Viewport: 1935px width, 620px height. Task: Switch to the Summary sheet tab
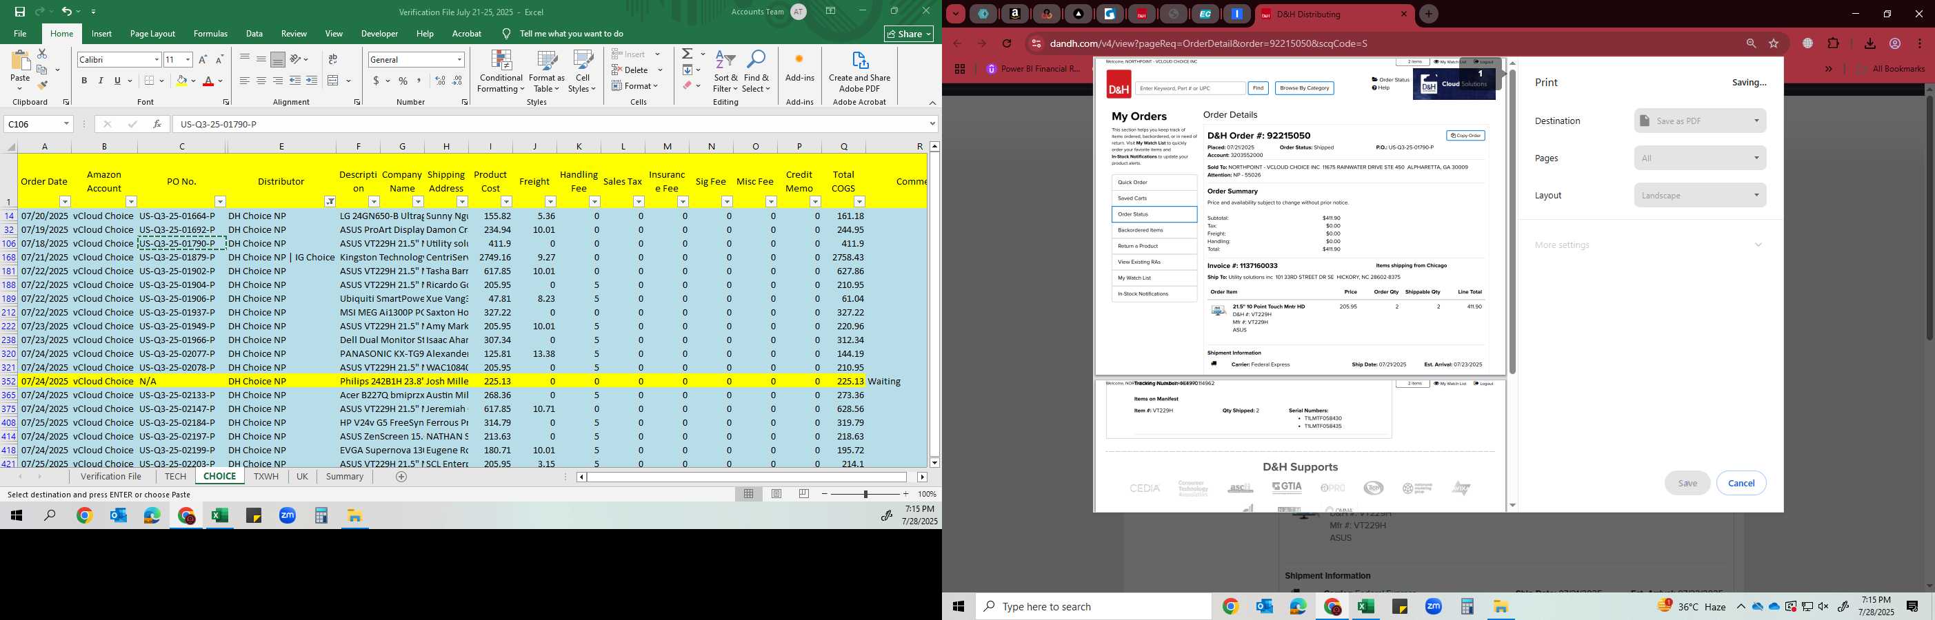tap(345, 477)
